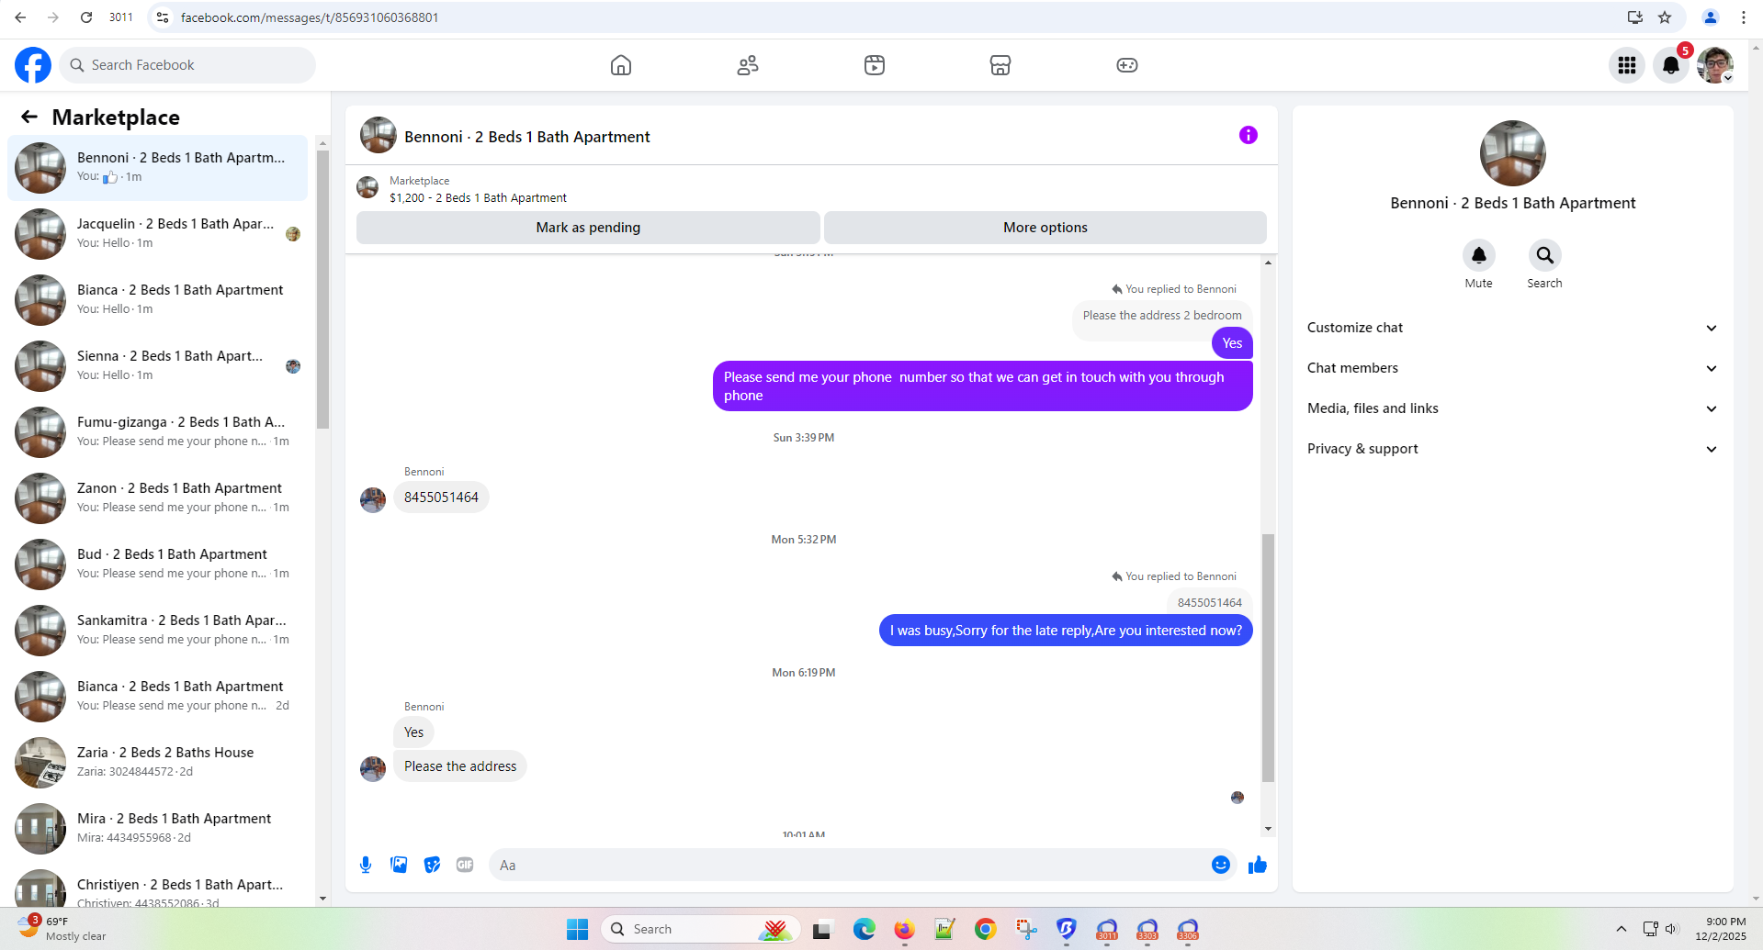The image size is (1763, 950).
Task: Click the taskbar Search box
Action: coord(700,929)
